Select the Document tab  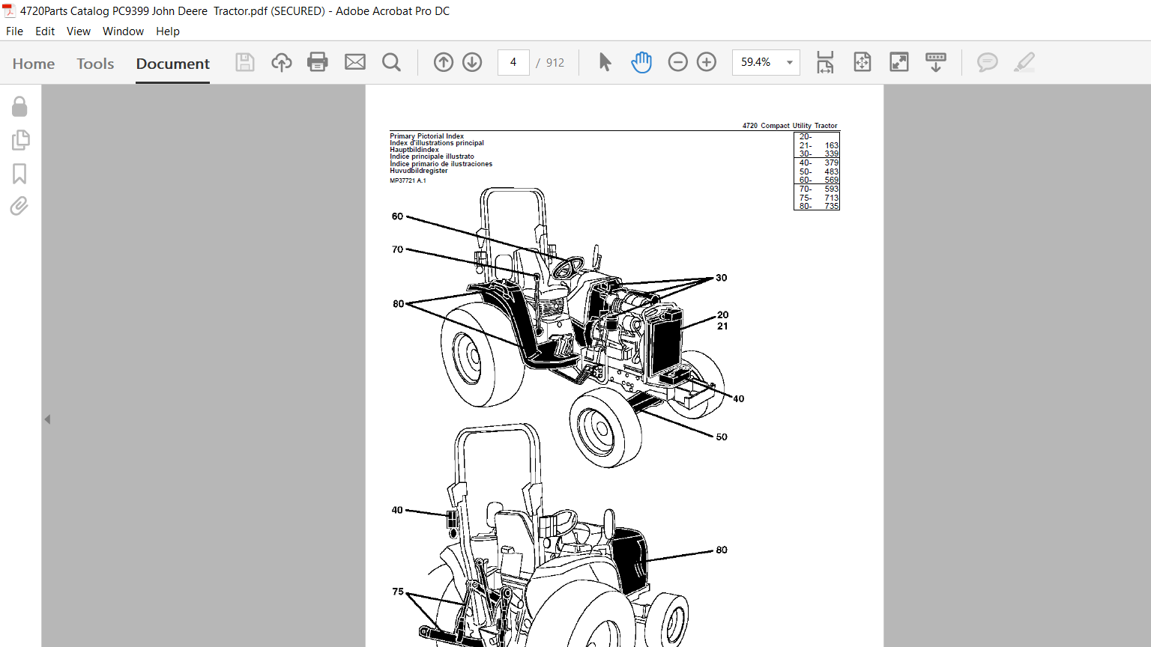point(173,64)
